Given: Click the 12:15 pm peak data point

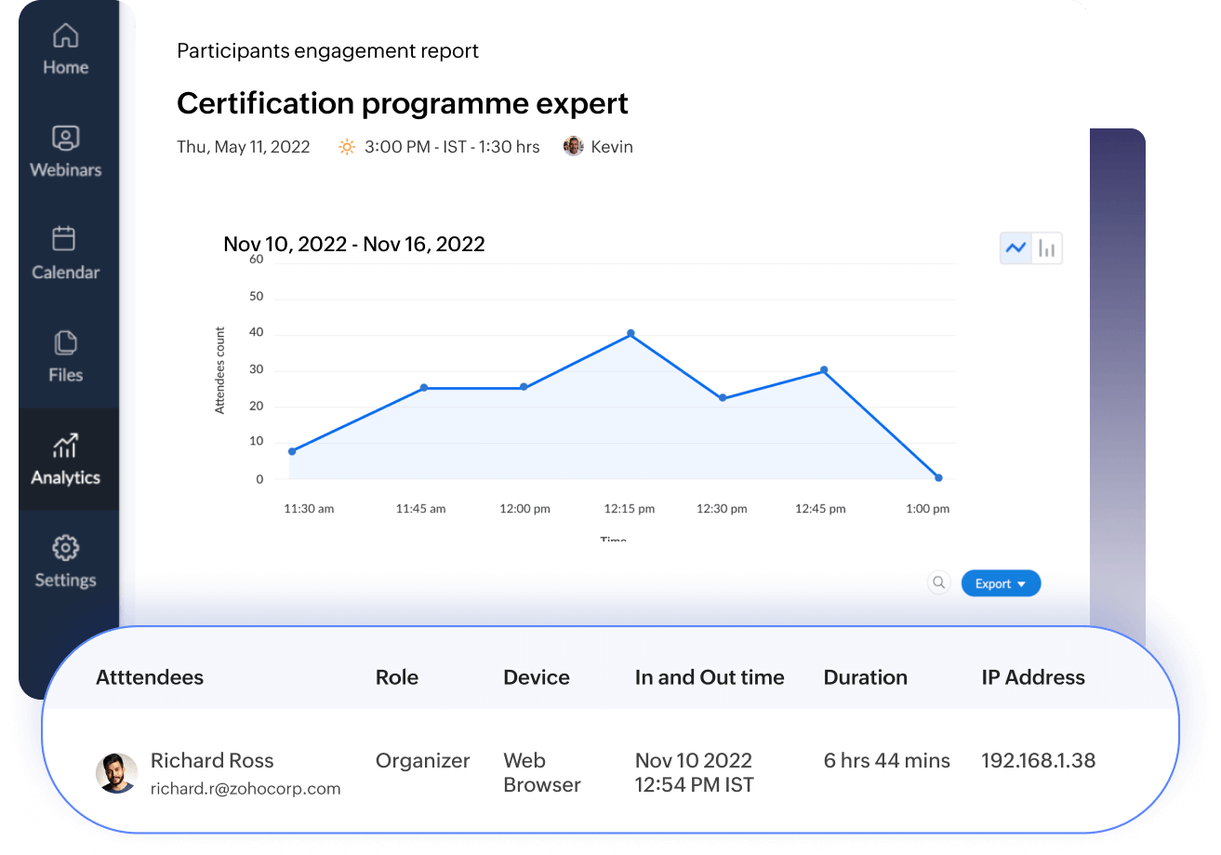Looking at the screenshot, I should pos(630,333).
